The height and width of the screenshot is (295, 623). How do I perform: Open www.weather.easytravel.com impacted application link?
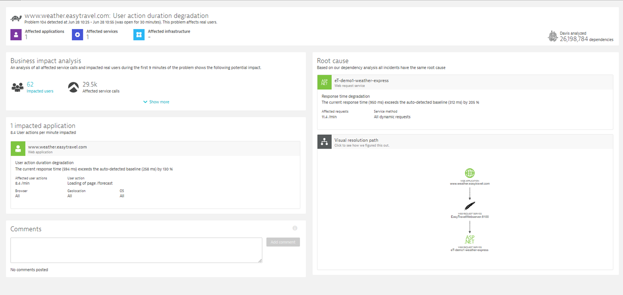coord(57,147)
